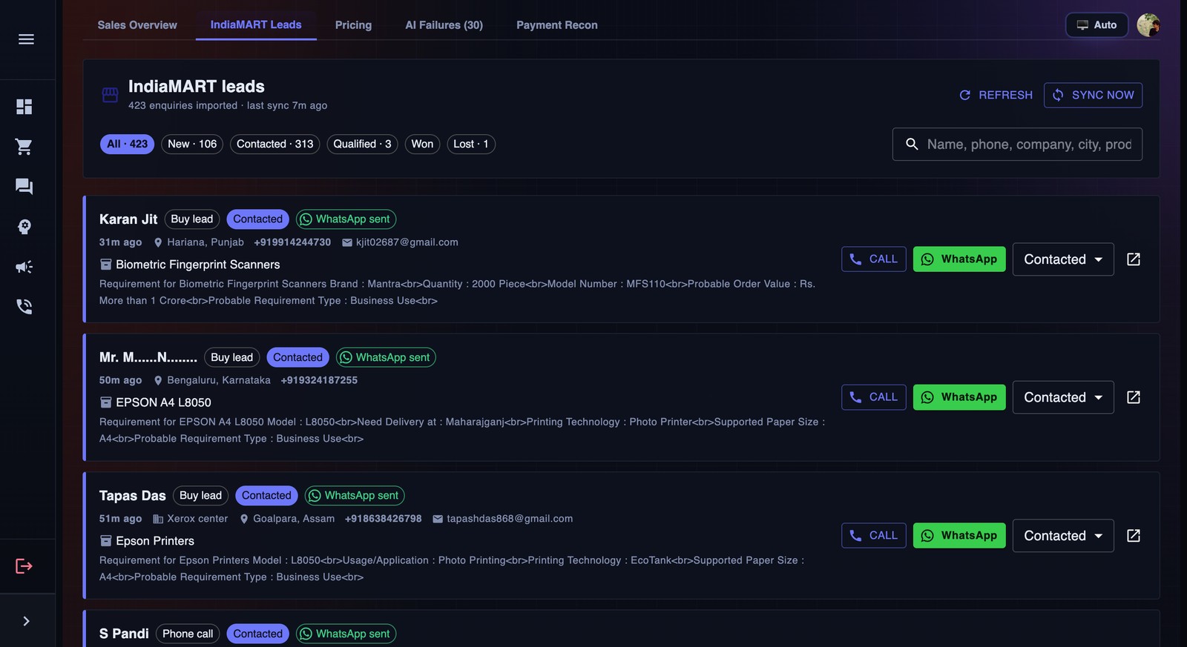
Task: Click Tapas Das phone number +918638426798
Action: (x=383, y=519)
